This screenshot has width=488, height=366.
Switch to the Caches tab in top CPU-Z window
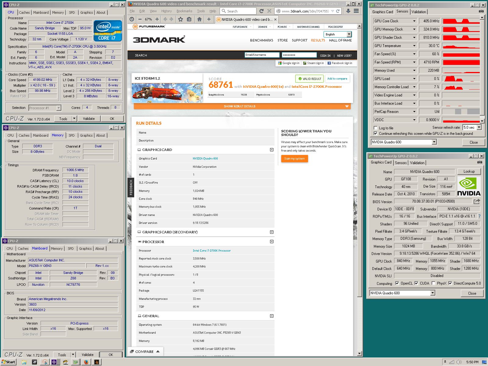(x=24, y=13)
